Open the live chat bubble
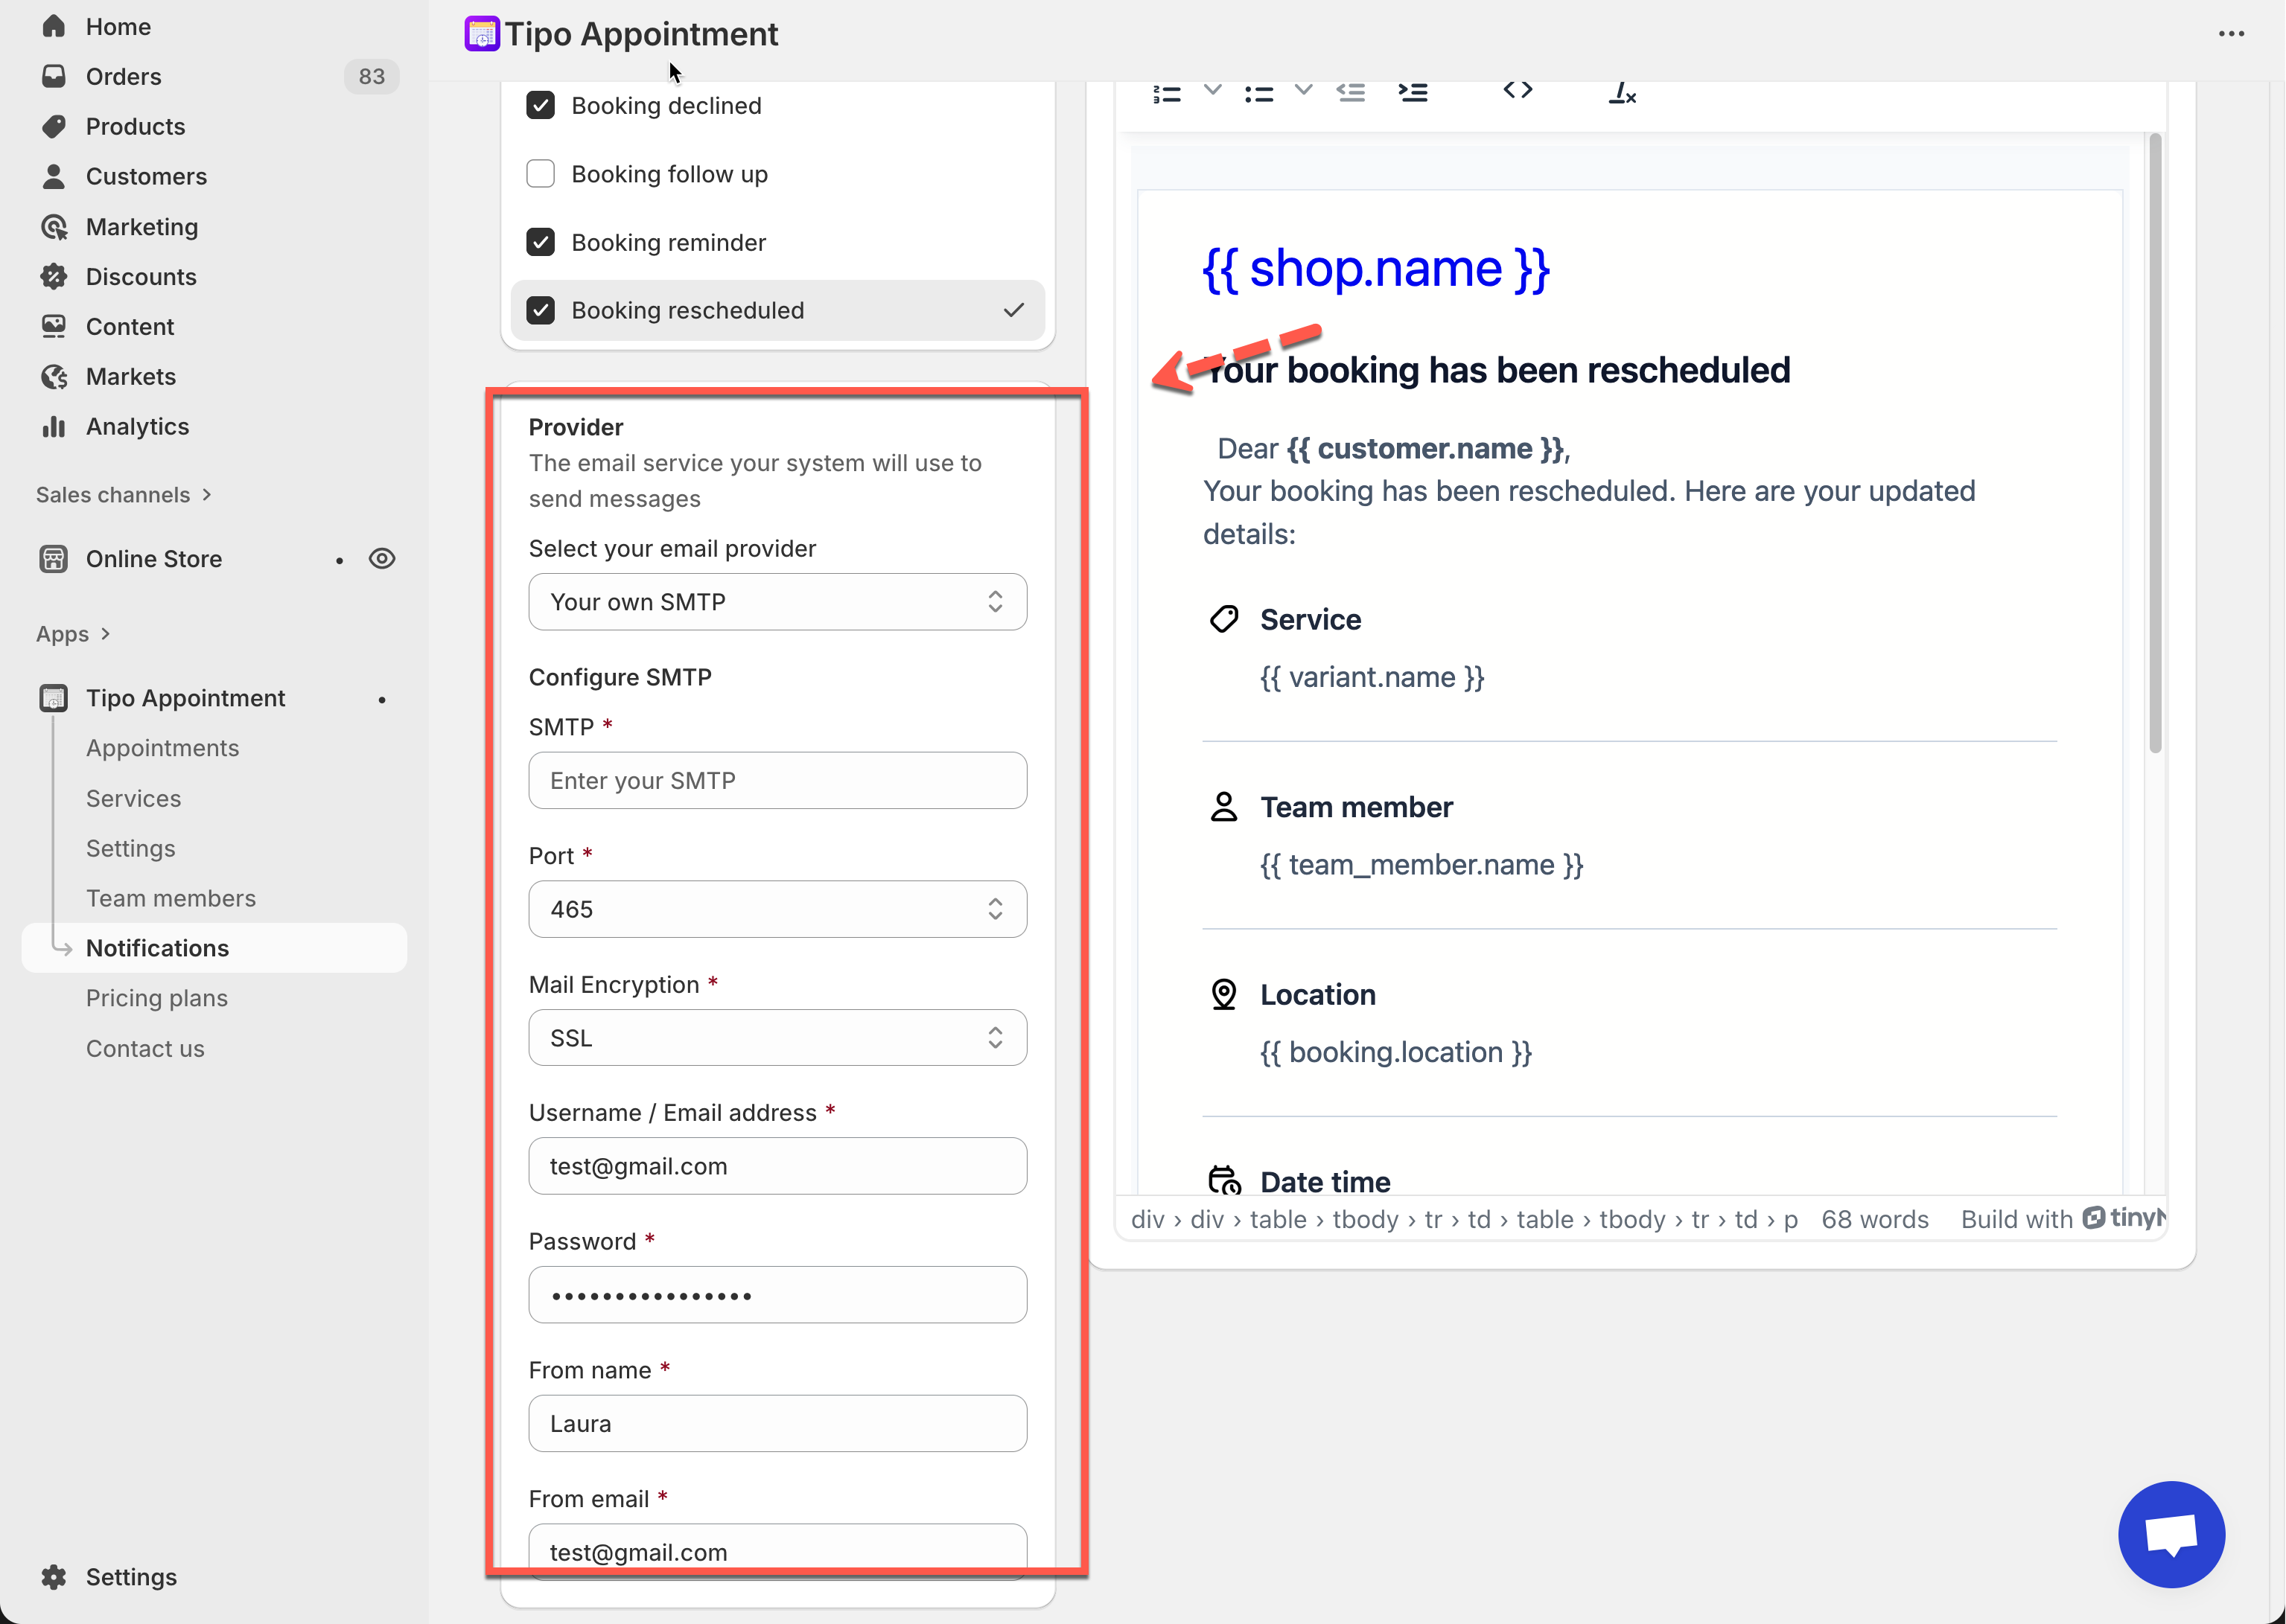The image size is (2286, 1624). click(2170, 1534)
